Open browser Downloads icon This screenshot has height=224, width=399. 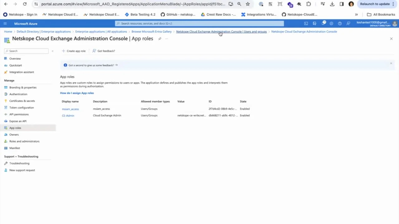[332, 4]
